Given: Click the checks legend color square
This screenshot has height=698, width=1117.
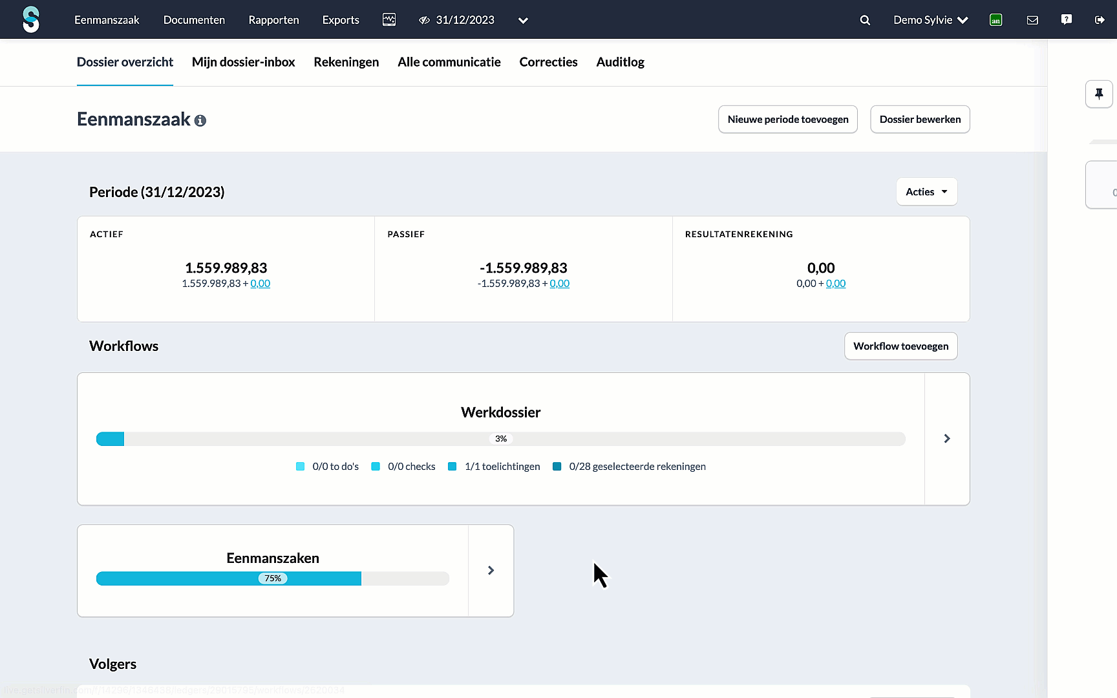Looking at the screenshot, I should click(x=376, y=467).
